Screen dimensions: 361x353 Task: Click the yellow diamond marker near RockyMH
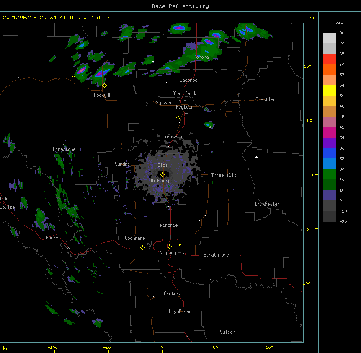(x=105, y=86)
